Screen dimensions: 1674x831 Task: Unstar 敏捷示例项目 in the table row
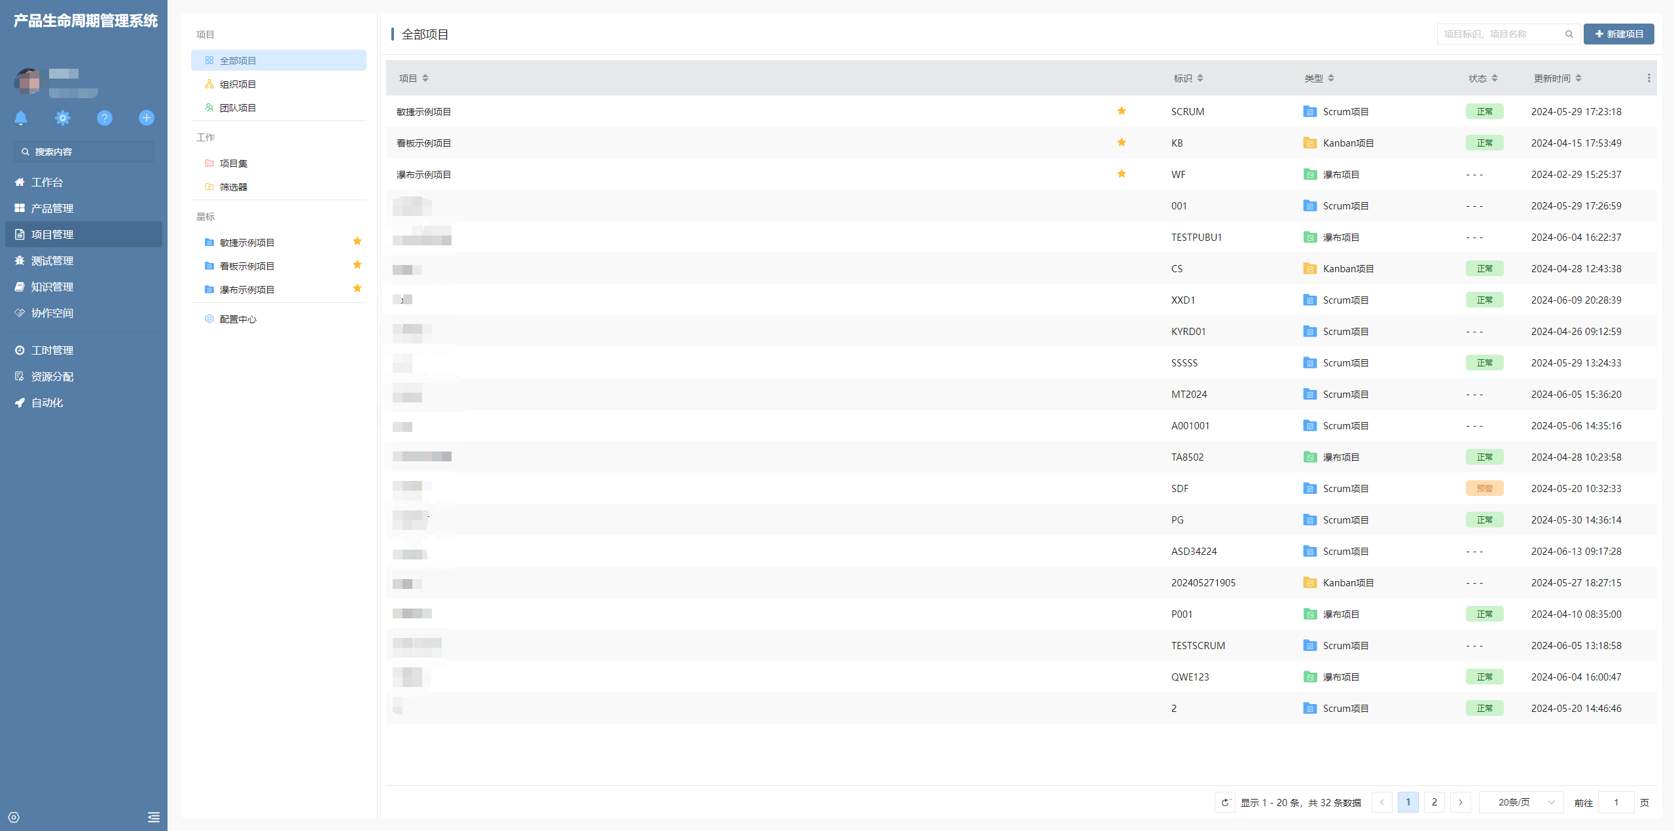[1122, 111]
